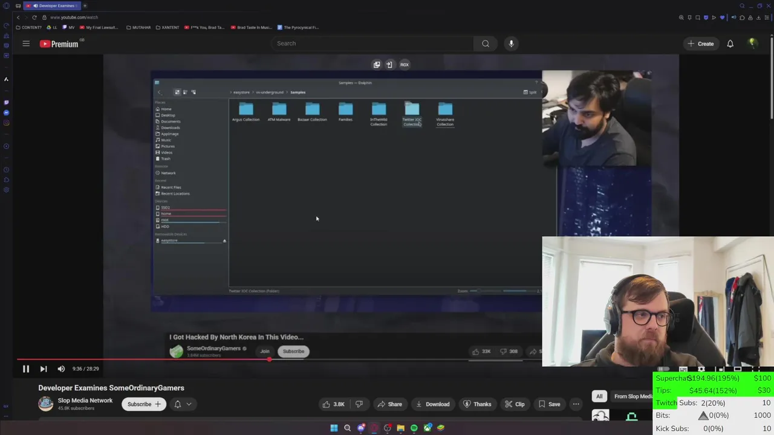Open the notifications bell
Screen dimensions: 774x435
[x=730, y=43]
